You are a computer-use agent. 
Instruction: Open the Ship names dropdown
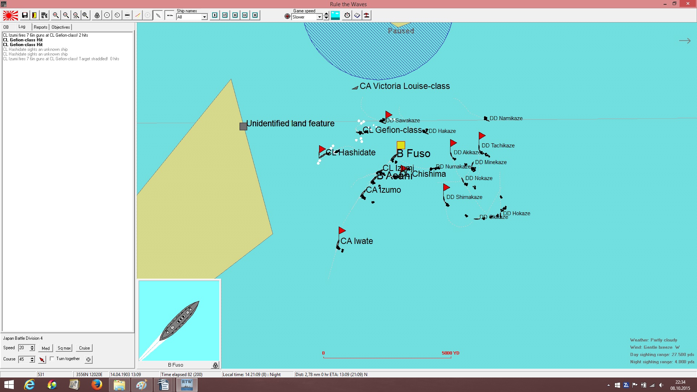[204, 17]
